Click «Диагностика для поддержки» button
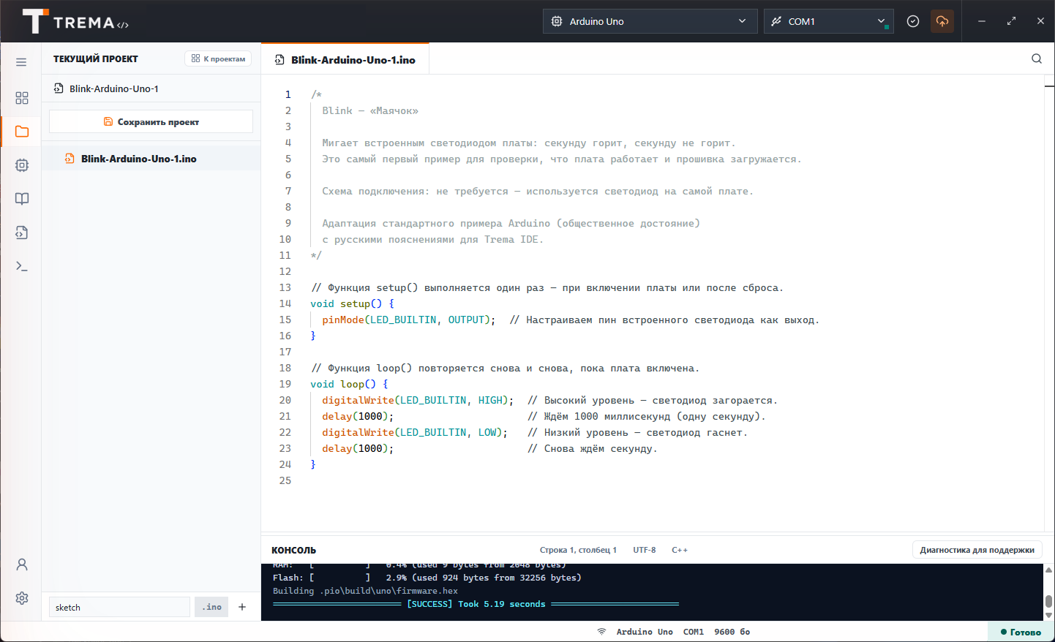Screen dimensions: 1055x642 coord(977,550)
